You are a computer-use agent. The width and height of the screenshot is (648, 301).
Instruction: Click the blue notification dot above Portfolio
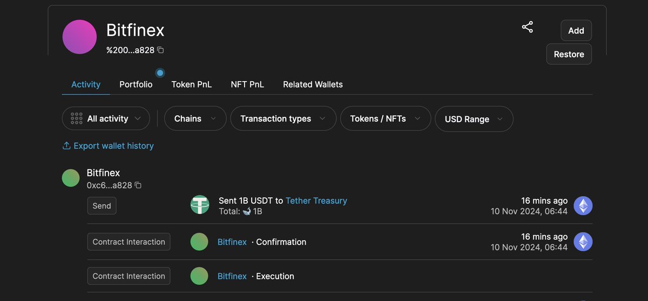(x=160, y=72)
